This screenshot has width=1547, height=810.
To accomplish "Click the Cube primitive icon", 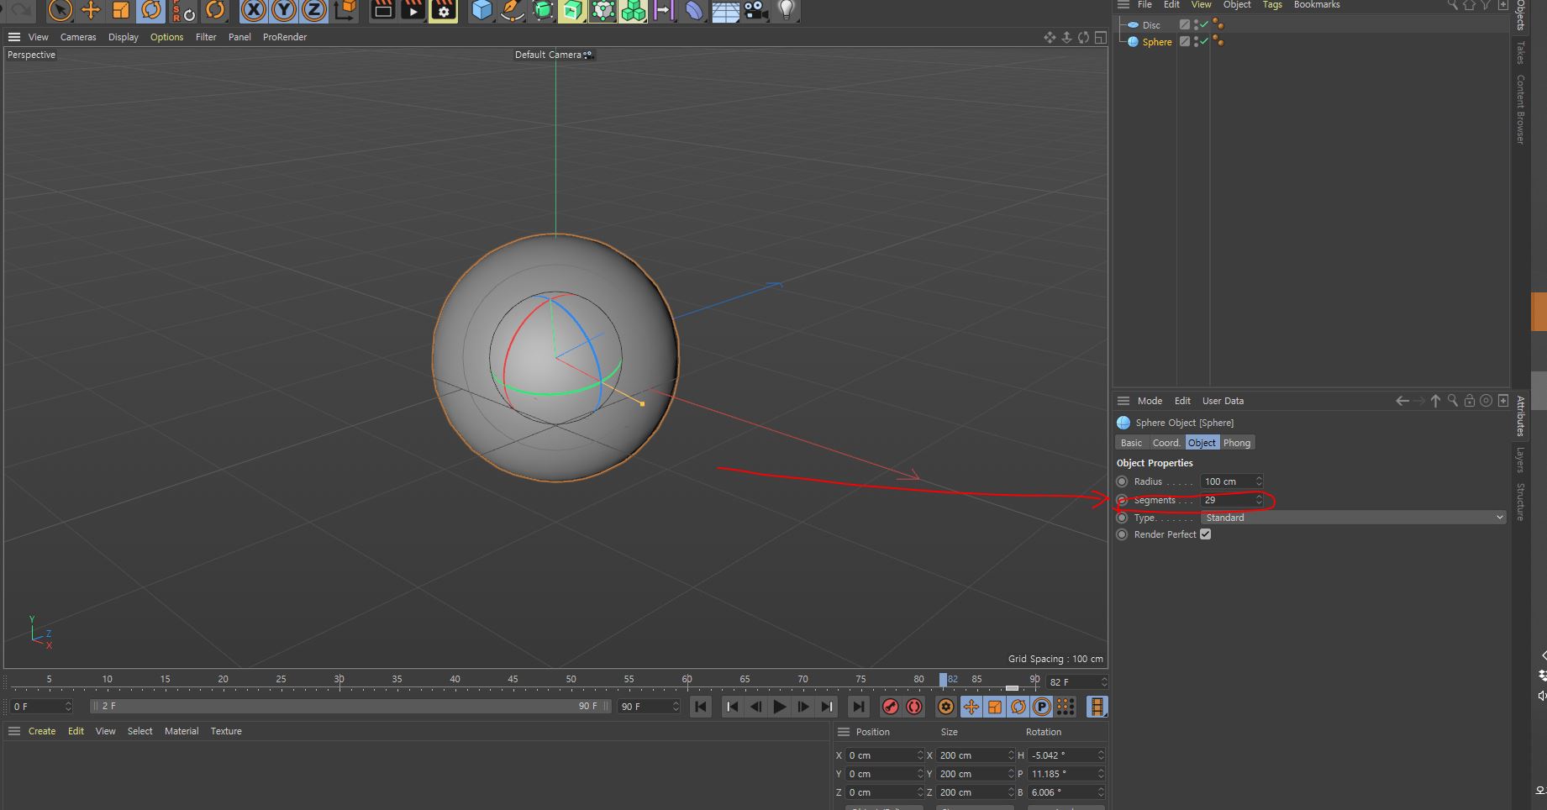I will pos(481,10).
